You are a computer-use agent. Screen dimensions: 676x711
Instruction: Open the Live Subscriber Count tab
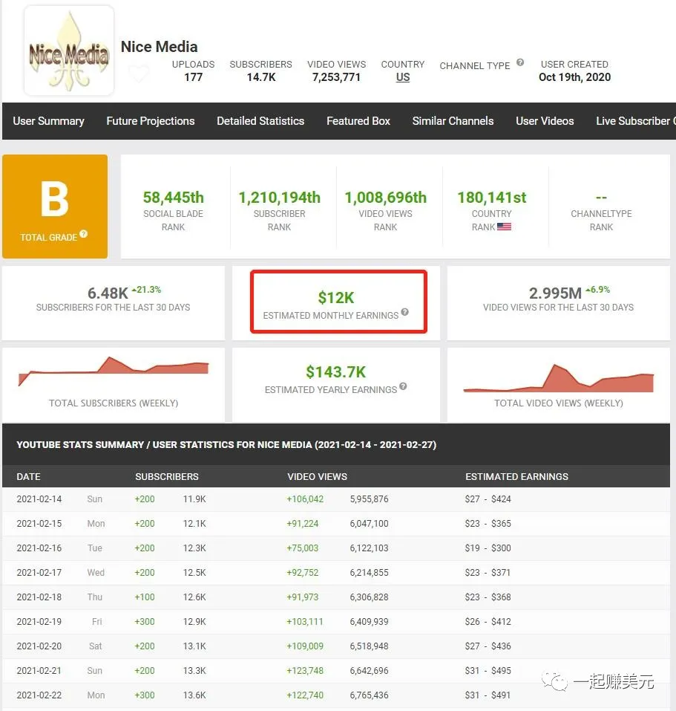click(x=636, y=121)
